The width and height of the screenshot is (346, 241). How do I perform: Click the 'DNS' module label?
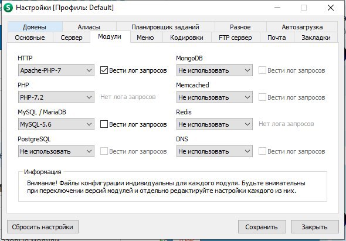point(182,139)
